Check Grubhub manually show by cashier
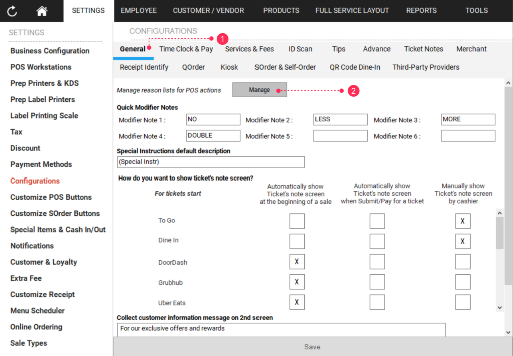513x356 pixels. coord(463,282)
